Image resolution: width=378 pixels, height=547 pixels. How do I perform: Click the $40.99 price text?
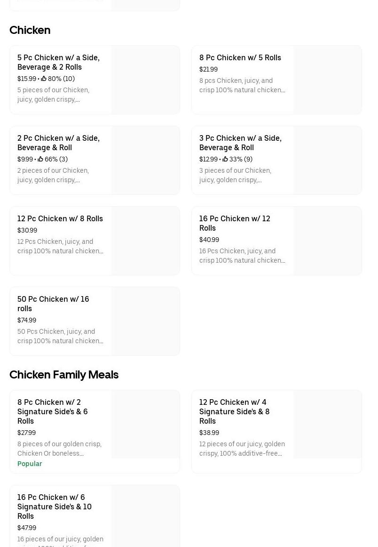point(209,240)
